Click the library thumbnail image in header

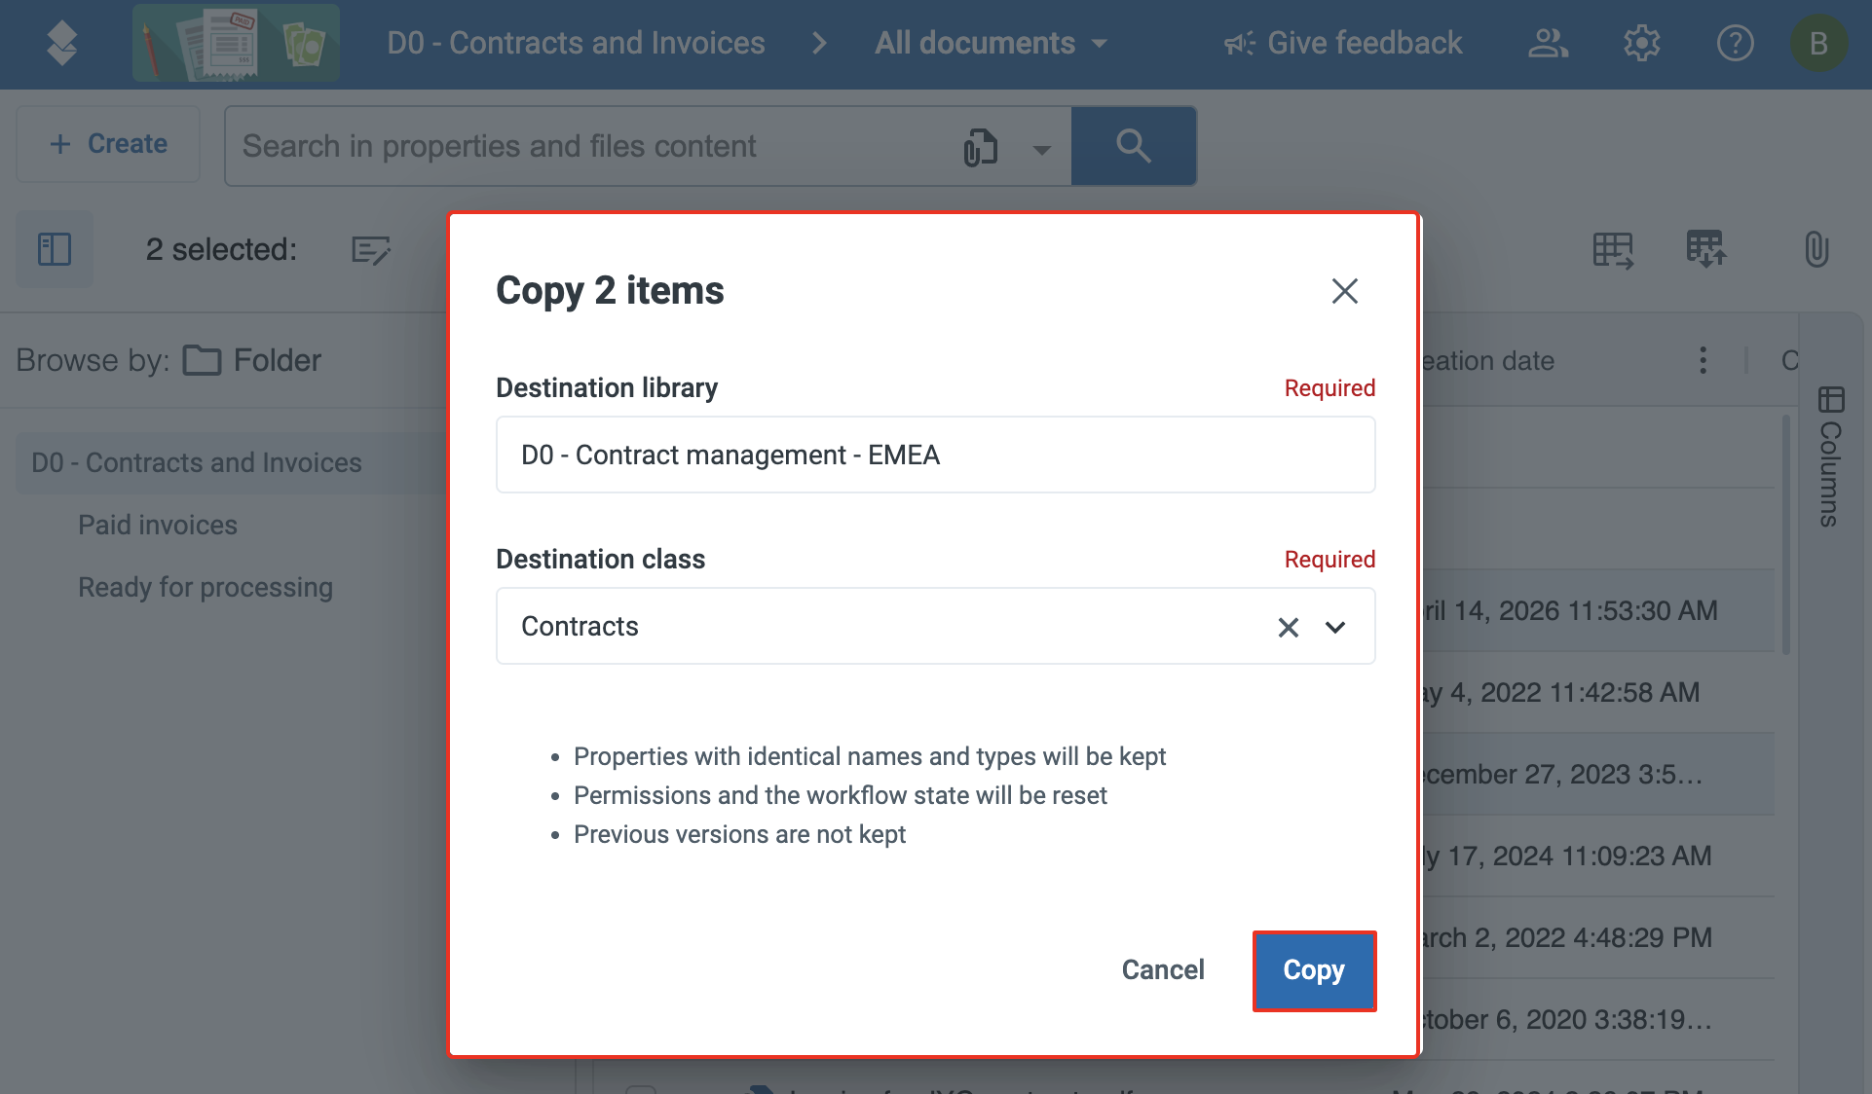pyautogui.click(x=237, y=43)
